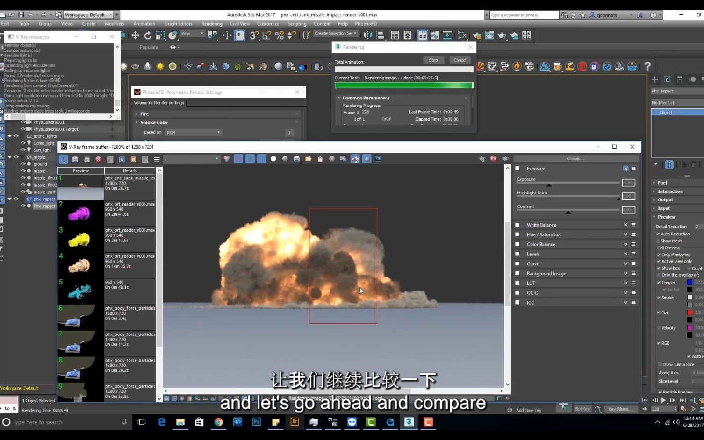Clear the frame buffer image
Screen dimensions: 704x440
coord(99,159)
